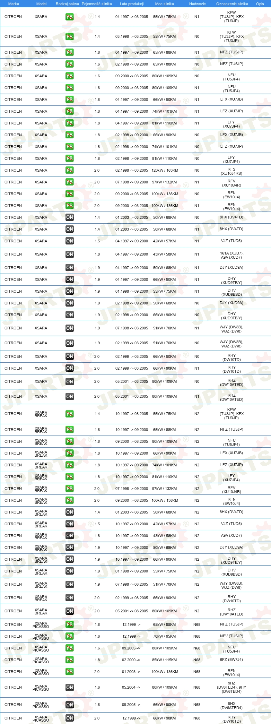Click the 9HX (DV6ATED4) engine code
Screen dimensions: 271x724
[x=231, y=706]
